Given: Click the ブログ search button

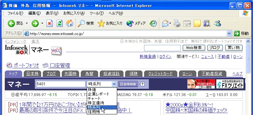Looking at the screenshot, I should pos(215,48).
